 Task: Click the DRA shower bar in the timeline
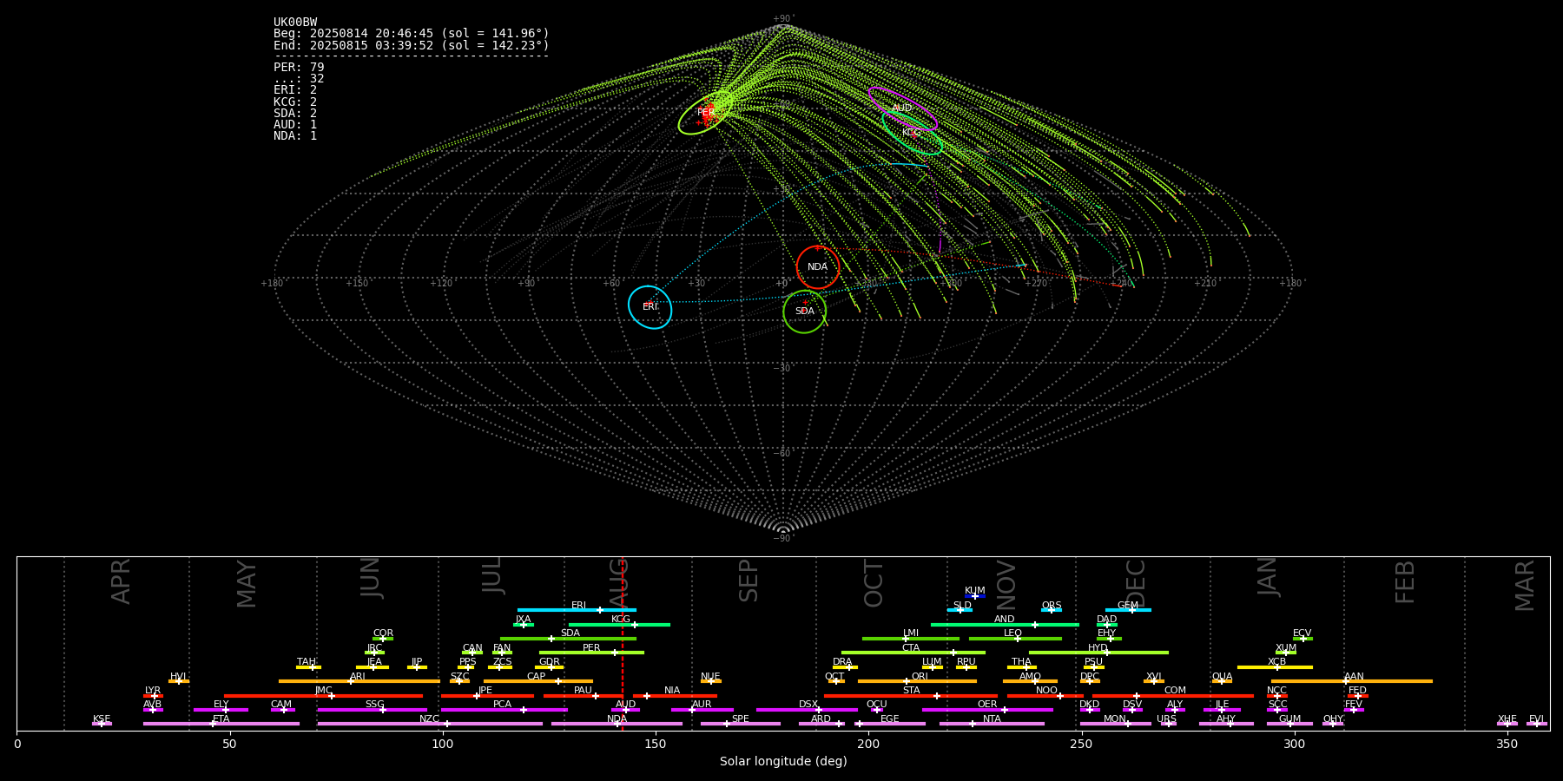click(846, 667)
